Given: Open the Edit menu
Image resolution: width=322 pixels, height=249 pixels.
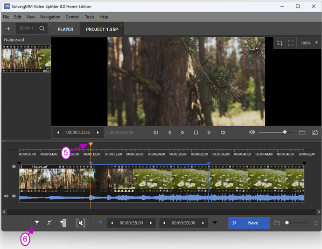Looking at the screenshot, I should click(x=18, y=17).
